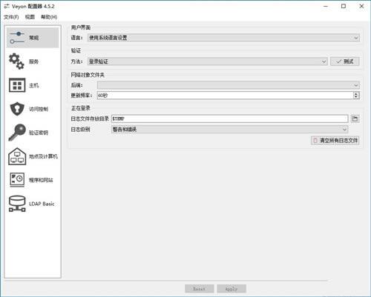Open the 程序和网站 programs page
This screenshot has width=371, height=297.
point(33,180)
